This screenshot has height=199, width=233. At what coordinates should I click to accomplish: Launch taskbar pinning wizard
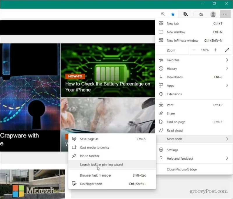112,164
